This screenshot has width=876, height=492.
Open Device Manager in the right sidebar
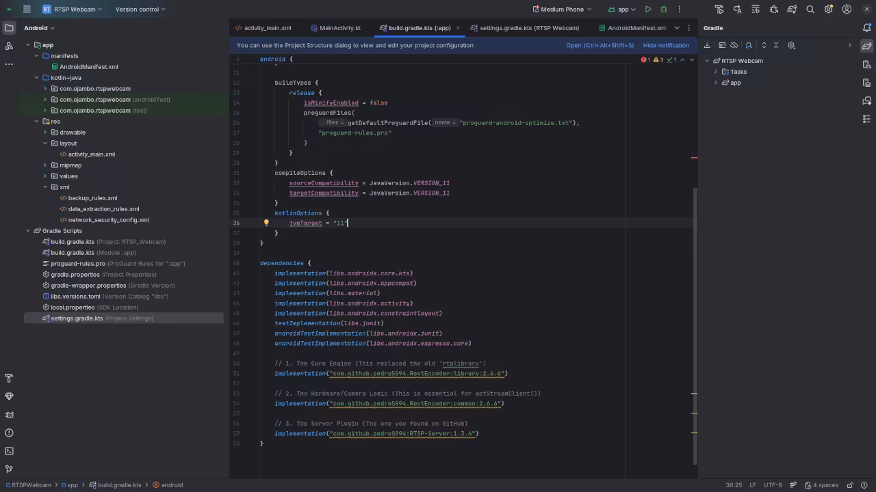point(866,64)
